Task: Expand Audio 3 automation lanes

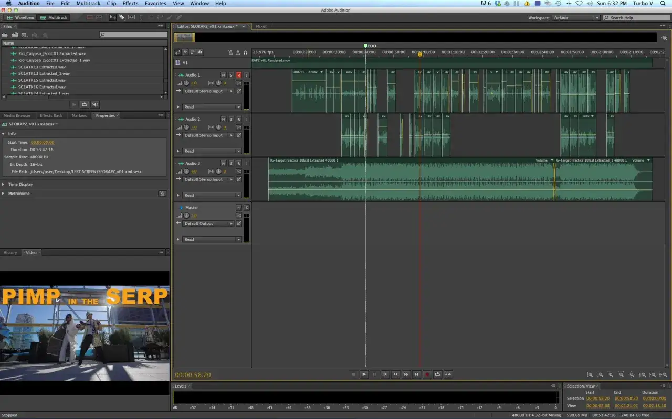Action: pos(178,195)
